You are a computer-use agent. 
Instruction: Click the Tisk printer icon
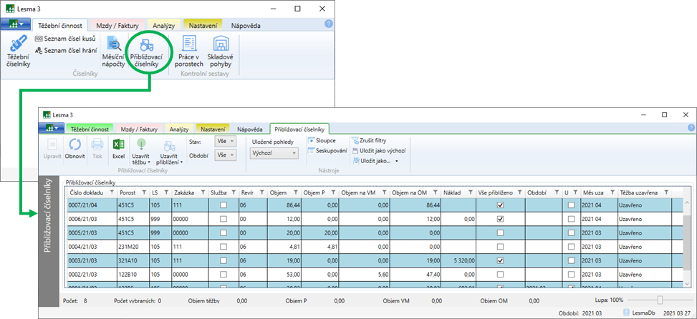pos(97,144)
